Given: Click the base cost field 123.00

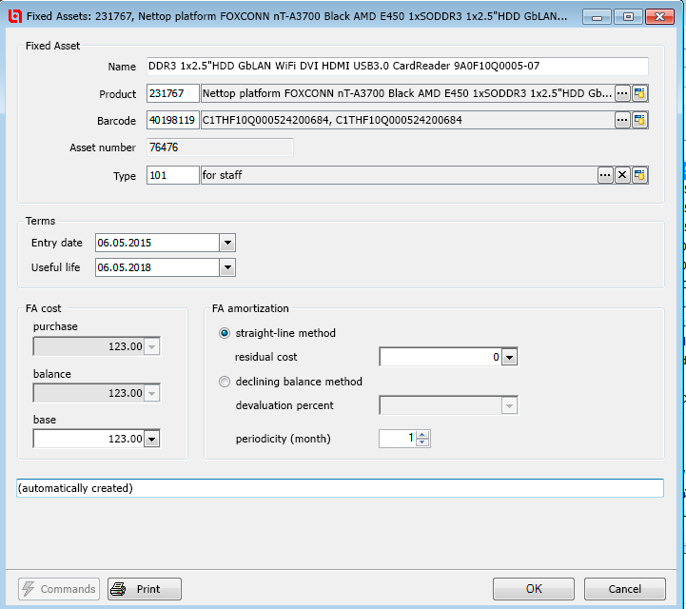Looking at the screenshot, I should [x=88, y=439].
